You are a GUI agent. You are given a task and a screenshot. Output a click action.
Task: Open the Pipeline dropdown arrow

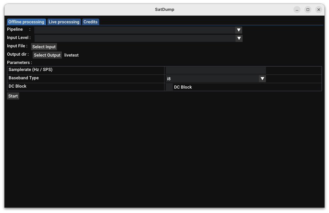click(x=239, y=30)
